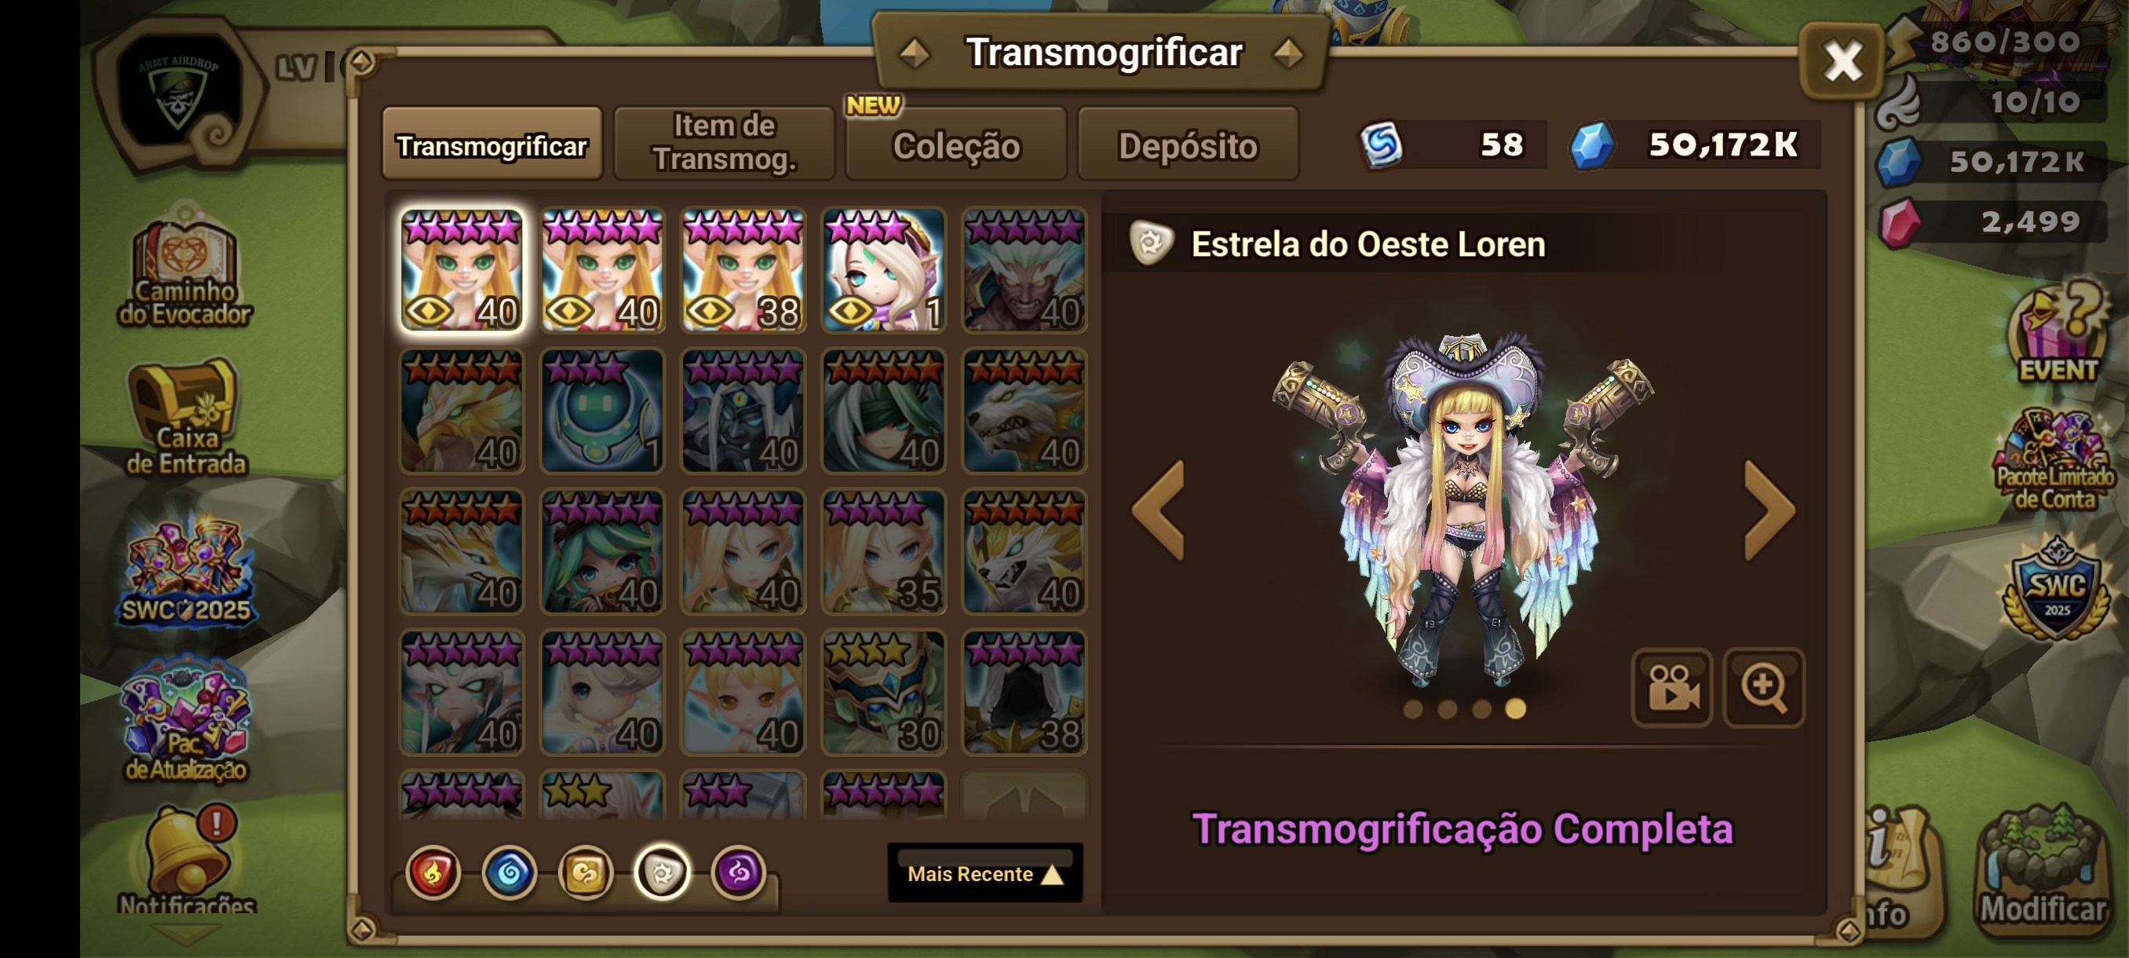Select the fourth pagination dot
The height and width of the screenshot is (958, 2129).
tap(1516, 708)
